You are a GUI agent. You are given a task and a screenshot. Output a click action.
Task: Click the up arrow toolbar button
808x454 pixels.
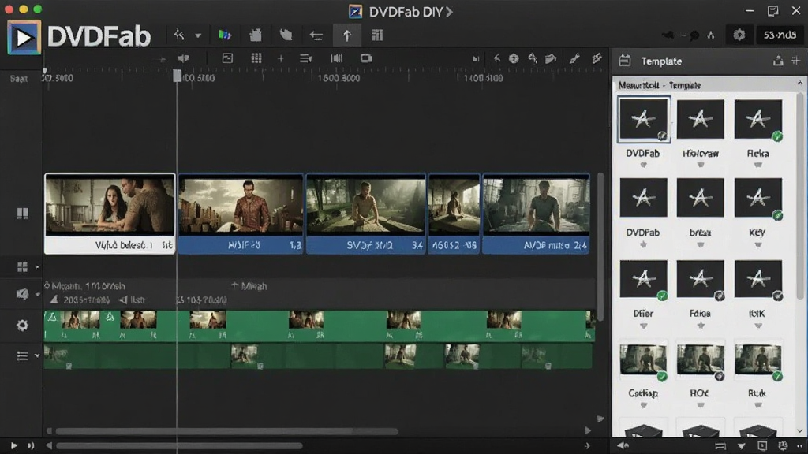[x=347, y=35]
